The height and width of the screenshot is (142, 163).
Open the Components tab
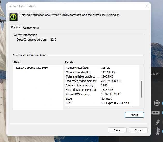[31, 28]
